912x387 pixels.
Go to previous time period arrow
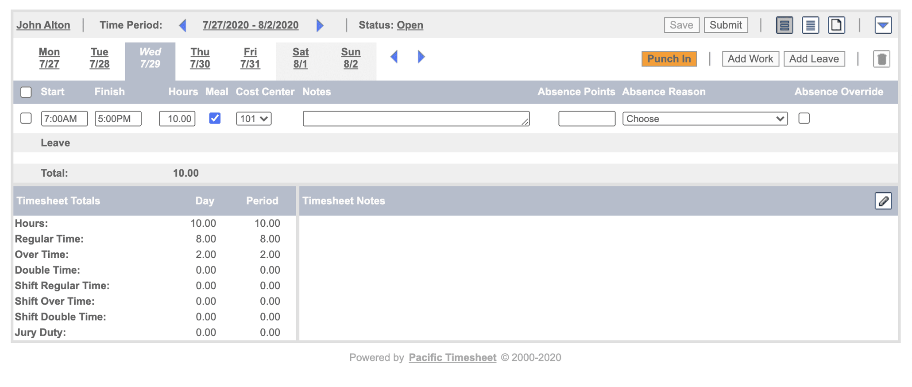(x=182, y=25)
